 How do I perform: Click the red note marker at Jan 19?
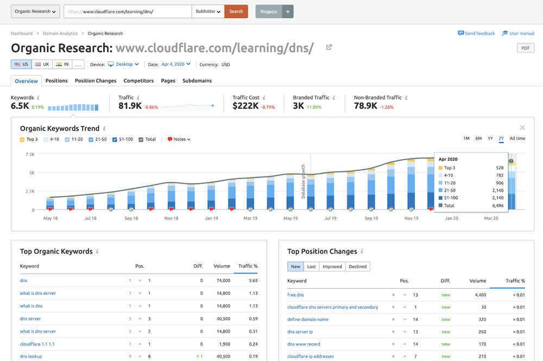[211, 209]
